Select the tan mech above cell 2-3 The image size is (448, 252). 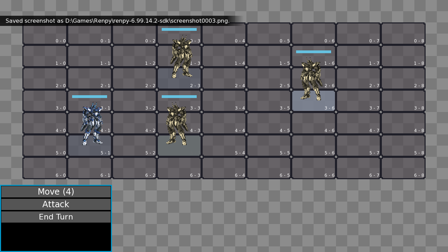[182, 56]
